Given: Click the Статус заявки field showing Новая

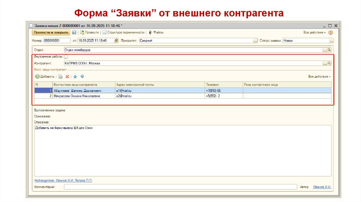Looking at the screenshot, I should (x=306, y=40).
